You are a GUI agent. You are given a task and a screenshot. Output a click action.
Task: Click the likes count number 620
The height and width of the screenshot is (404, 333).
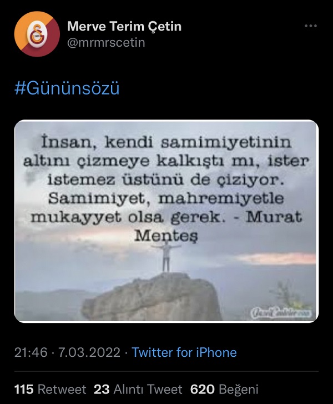202,389
